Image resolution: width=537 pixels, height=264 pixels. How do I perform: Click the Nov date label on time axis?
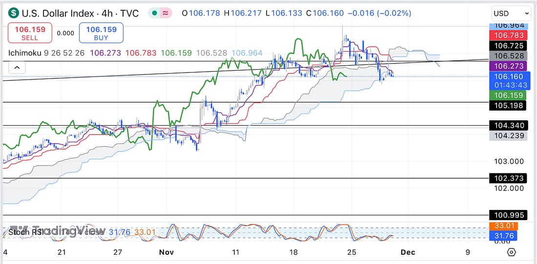(x=166, y=252)
